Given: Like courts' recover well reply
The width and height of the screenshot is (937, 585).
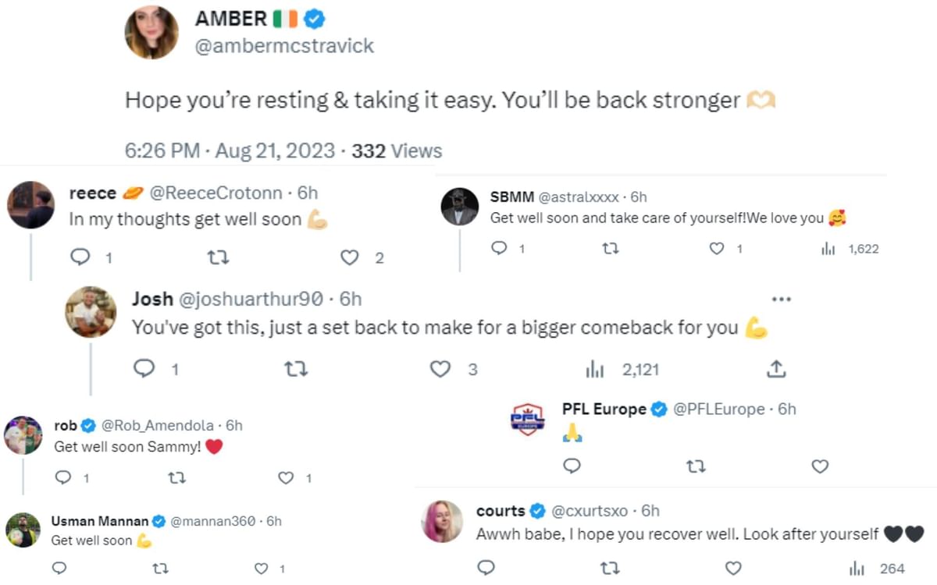Looking at the screenshot, I should click(732, 568).
